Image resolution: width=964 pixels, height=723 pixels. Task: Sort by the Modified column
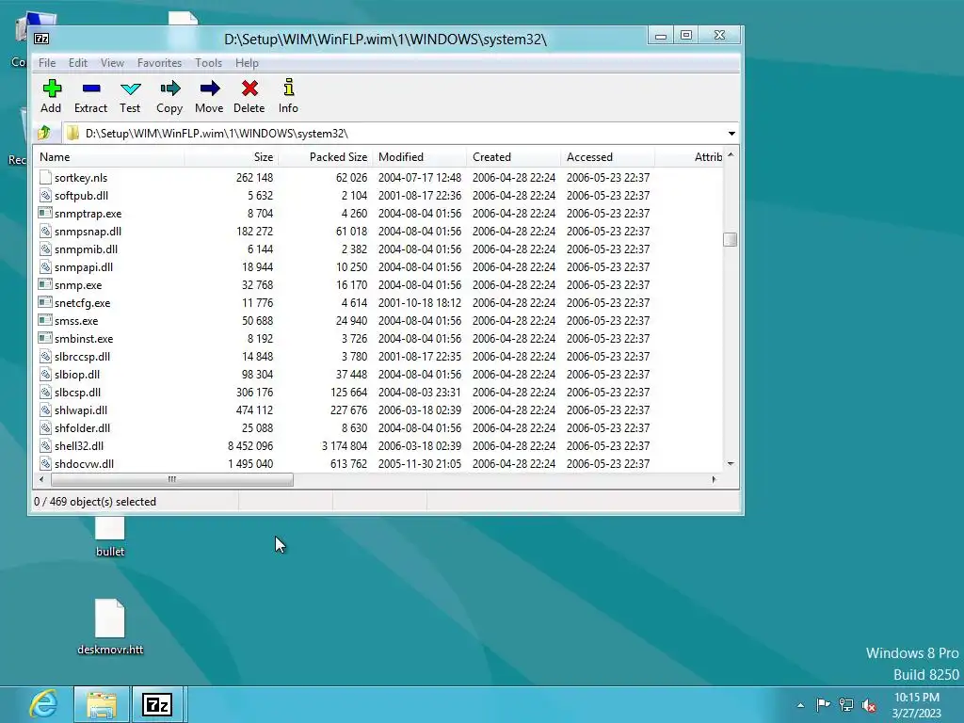419,157
